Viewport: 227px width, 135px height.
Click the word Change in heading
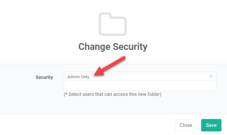coord(95,47)
